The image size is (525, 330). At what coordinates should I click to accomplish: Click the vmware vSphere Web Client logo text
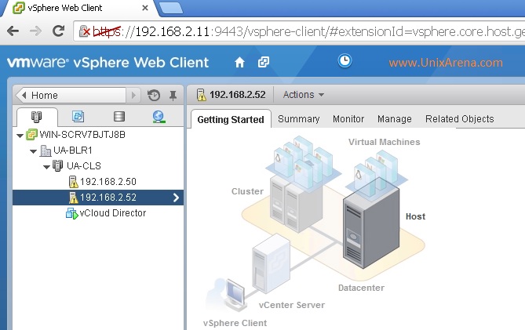(108, 63)
